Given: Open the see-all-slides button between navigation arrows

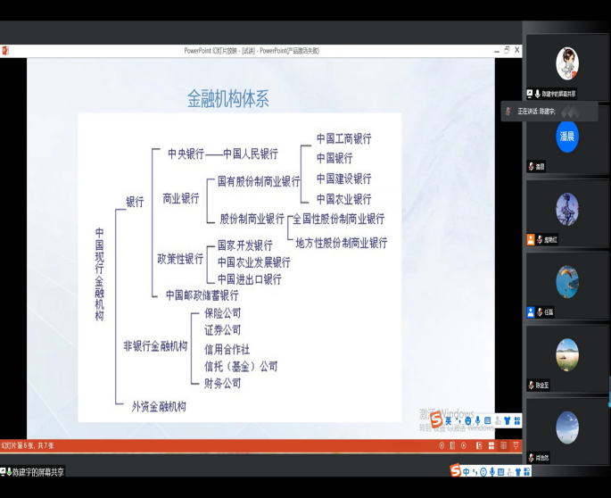Looking at the screenshot, I should (x=452, y=445).
